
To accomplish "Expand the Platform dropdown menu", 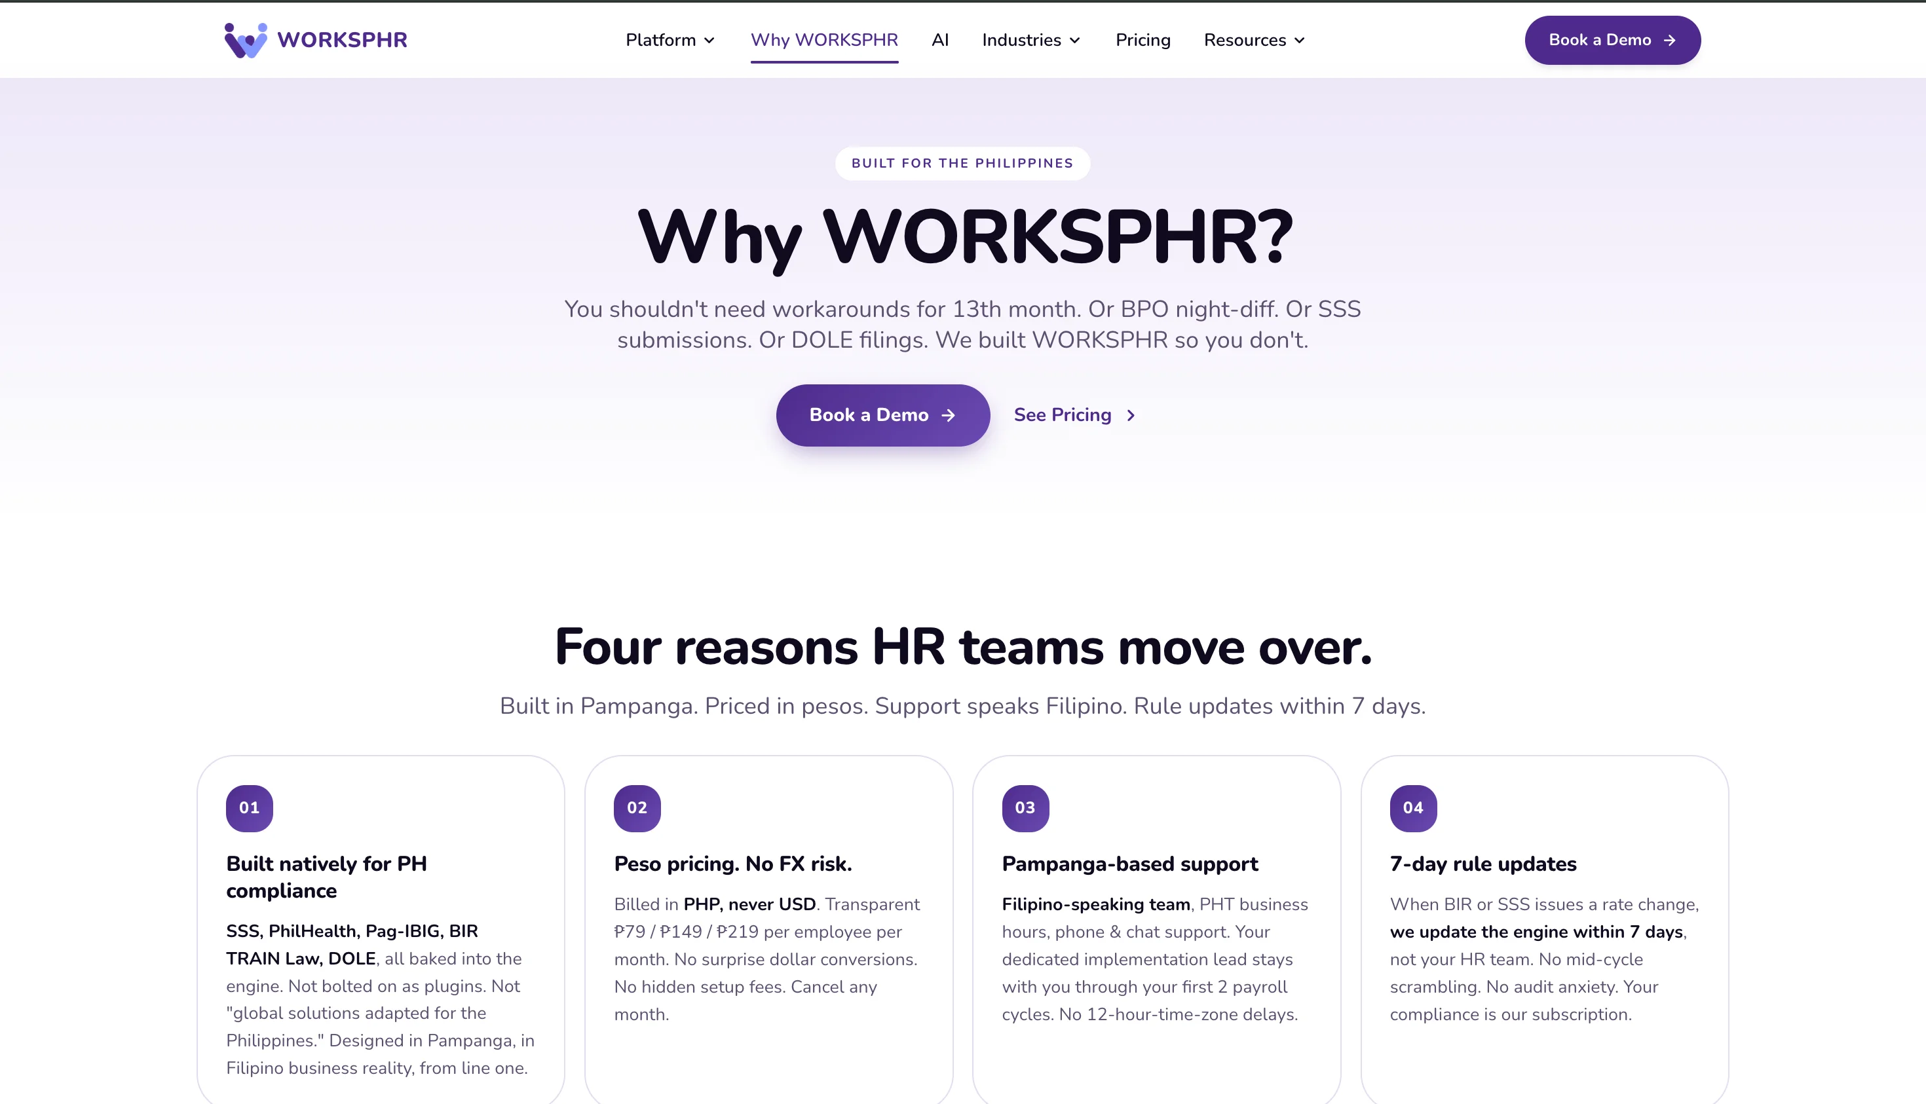I will 671,40.
